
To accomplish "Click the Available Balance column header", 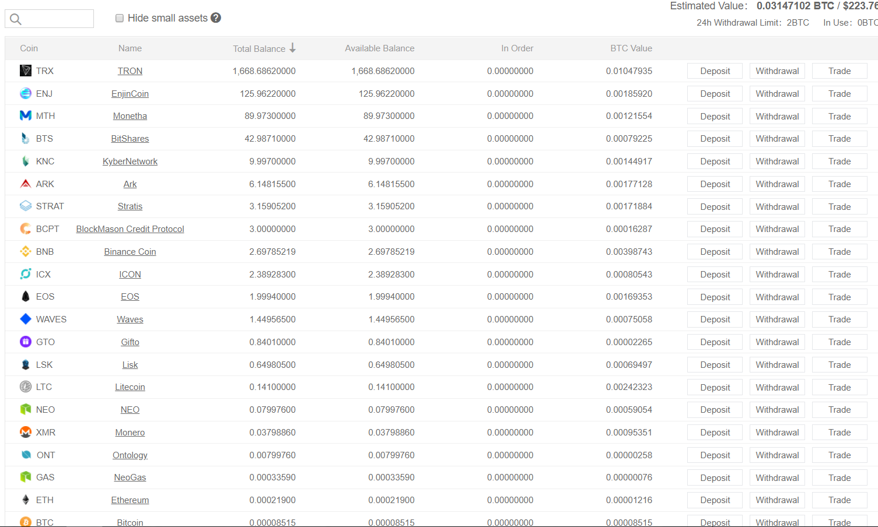I will click(379, 48).
